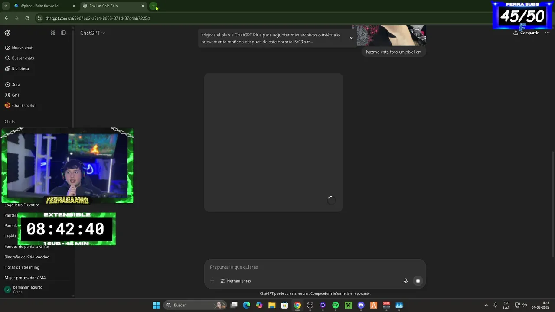Click the Compartir share button
The width and height of the screenshot is (555, 312).
click(x=526, y=33)
